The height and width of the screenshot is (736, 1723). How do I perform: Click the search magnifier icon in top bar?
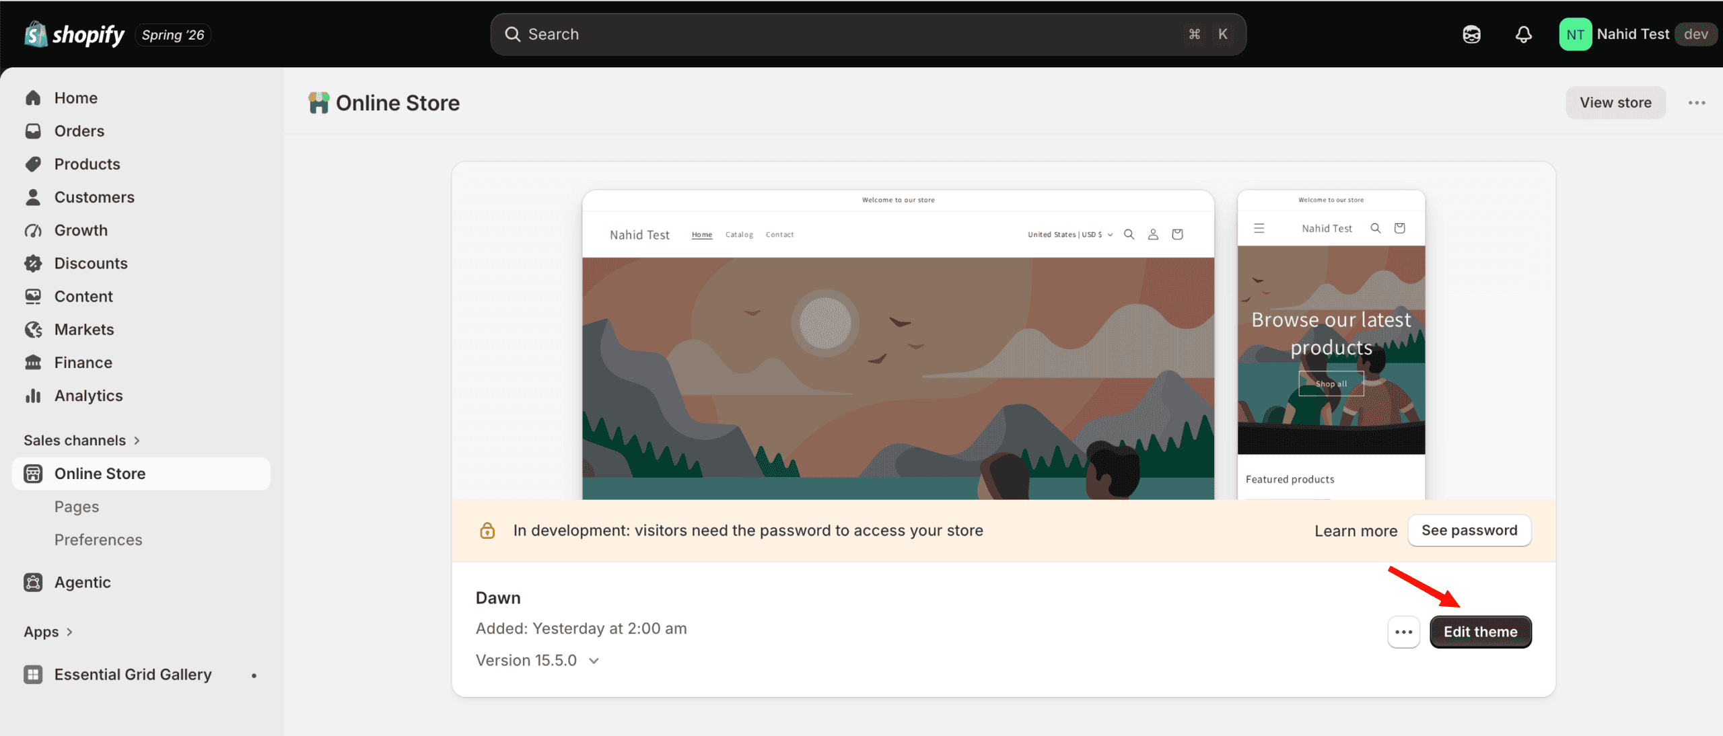(x=513, y=34)
